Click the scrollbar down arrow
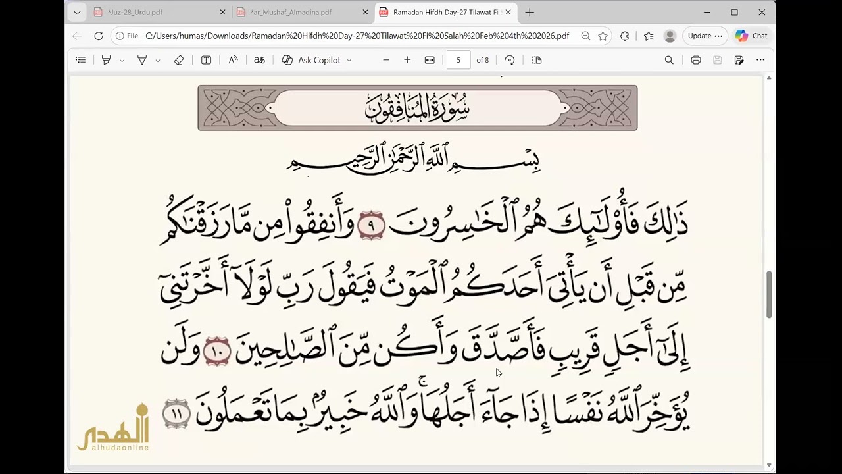The image size is (842, 474). 769,465
